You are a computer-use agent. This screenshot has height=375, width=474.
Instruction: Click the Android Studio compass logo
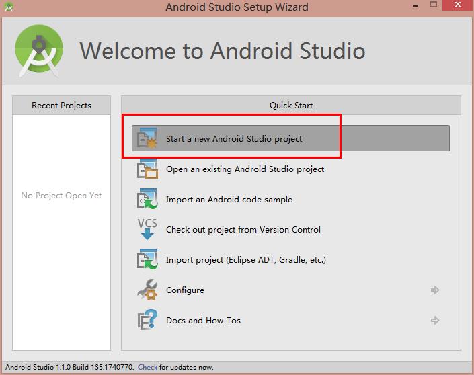pos(39,50)
